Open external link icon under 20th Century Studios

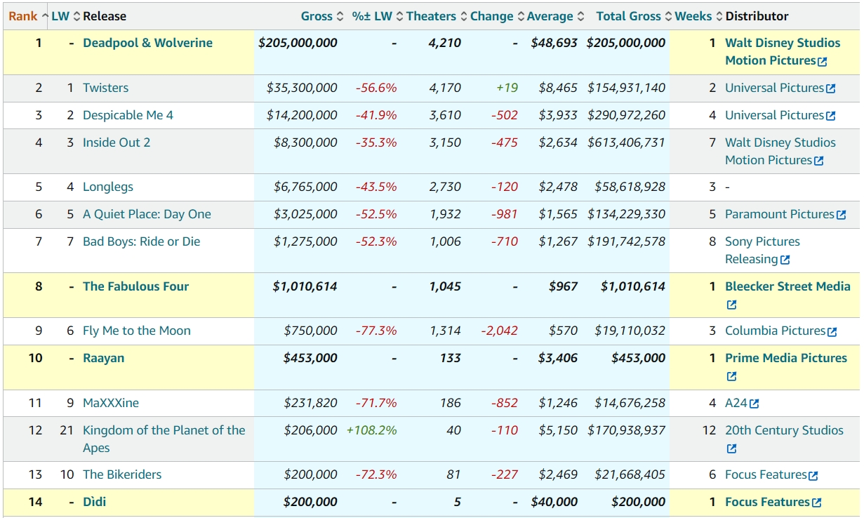point(731,449)
